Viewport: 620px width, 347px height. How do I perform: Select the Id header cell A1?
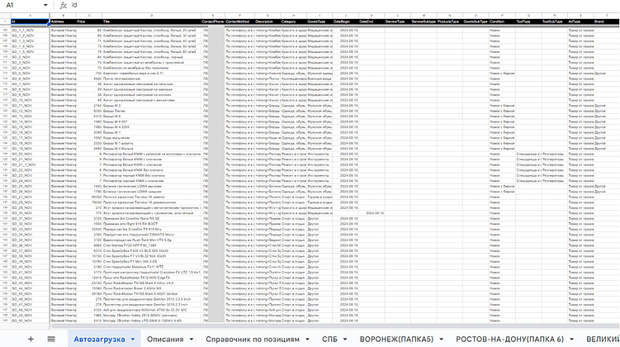coord(30,21)
